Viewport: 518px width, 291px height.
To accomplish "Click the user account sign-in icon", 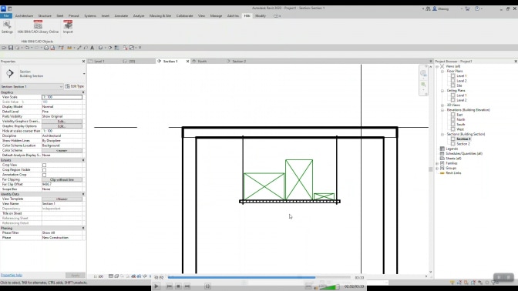I will [435, 9].
